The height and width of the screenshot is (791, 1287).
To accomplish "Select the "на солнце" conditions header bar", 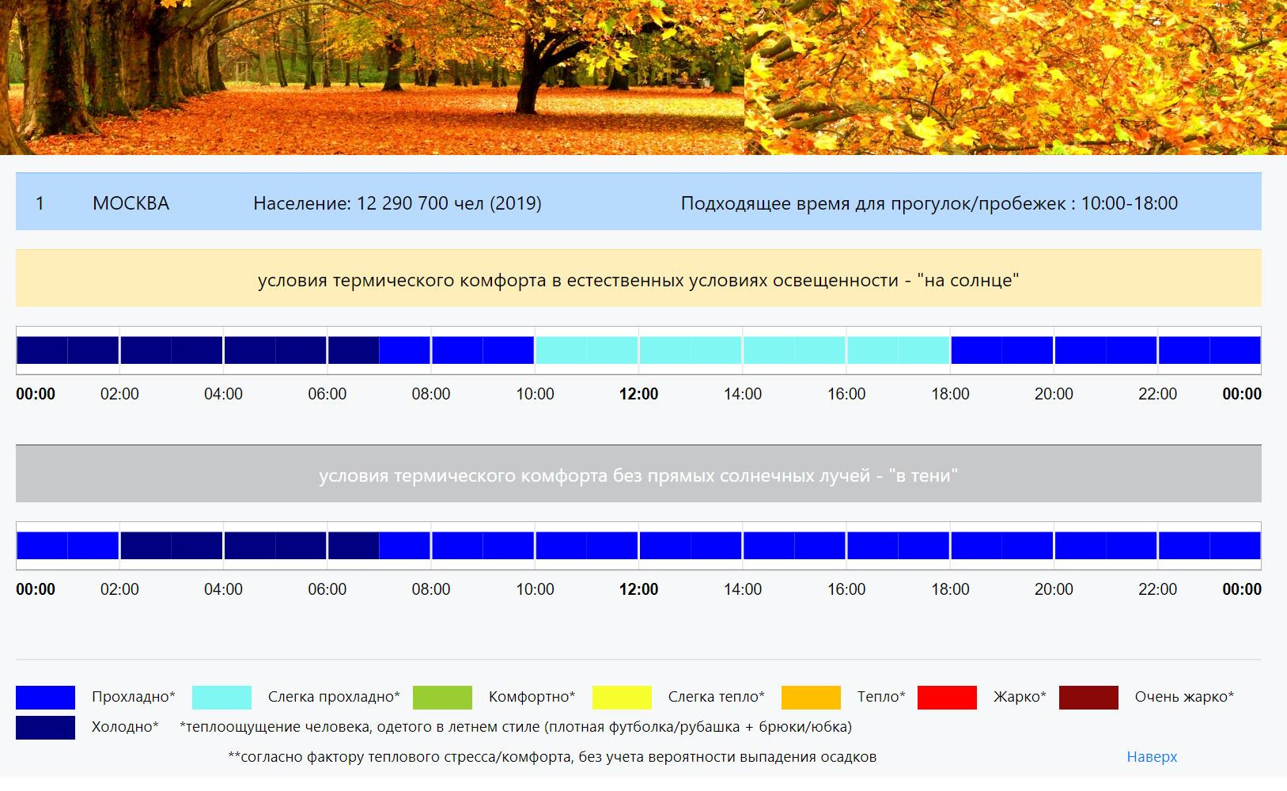I will click(638, 280).
